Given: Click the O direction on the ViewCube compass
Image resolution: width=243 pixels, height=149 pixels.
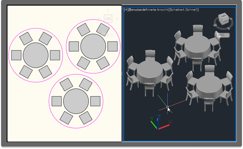Looking at the screenshot, I should pyautogui.click(x=231, y=19).
